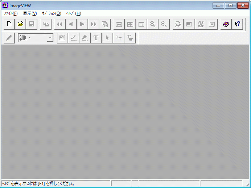The width and height of the screenshot is (251, 188).
Task: Open the purple help book icon
Action: 226,24
